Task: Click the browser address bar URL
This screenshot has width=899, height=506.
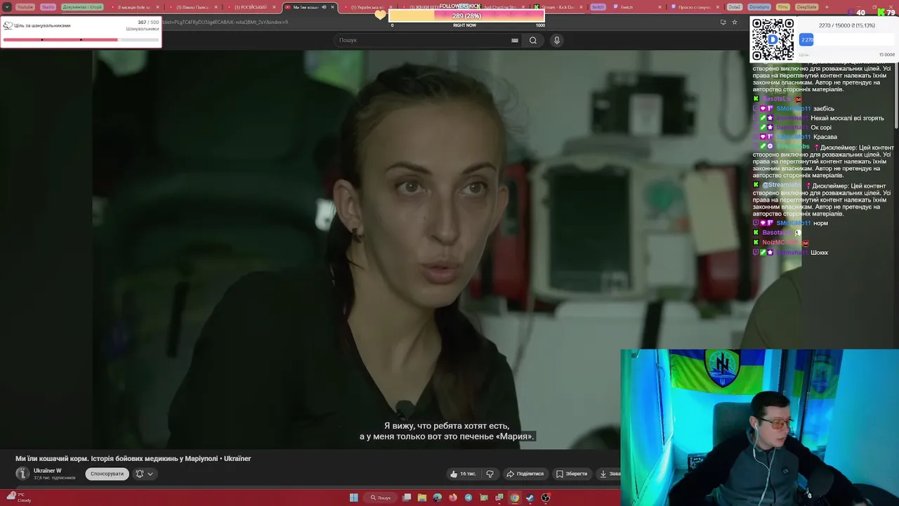Action: tap(225, 22)
